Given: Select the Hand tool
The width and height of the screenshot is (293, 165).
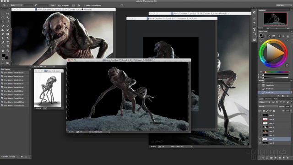Looking at the screenshot, I should click(x=3, y=51).
